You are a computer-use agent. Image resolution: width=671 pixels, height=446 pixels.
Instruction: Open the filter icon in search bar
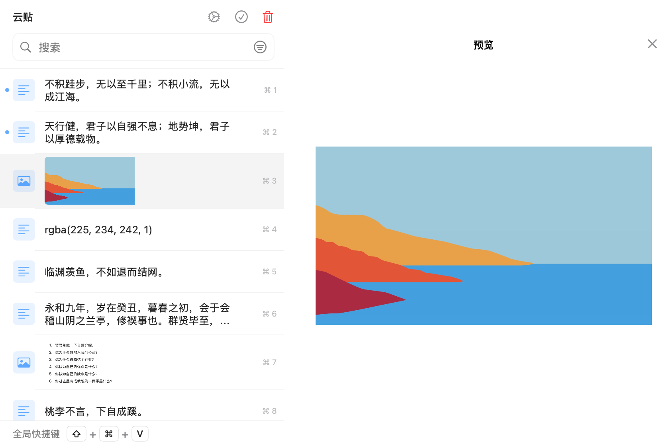[260, 47]
